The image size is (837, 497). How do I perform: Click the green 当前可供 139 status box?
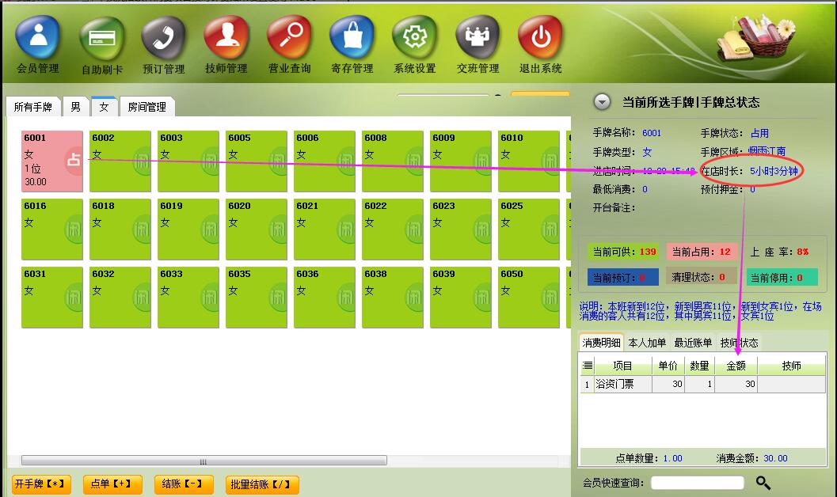[623, 252]
